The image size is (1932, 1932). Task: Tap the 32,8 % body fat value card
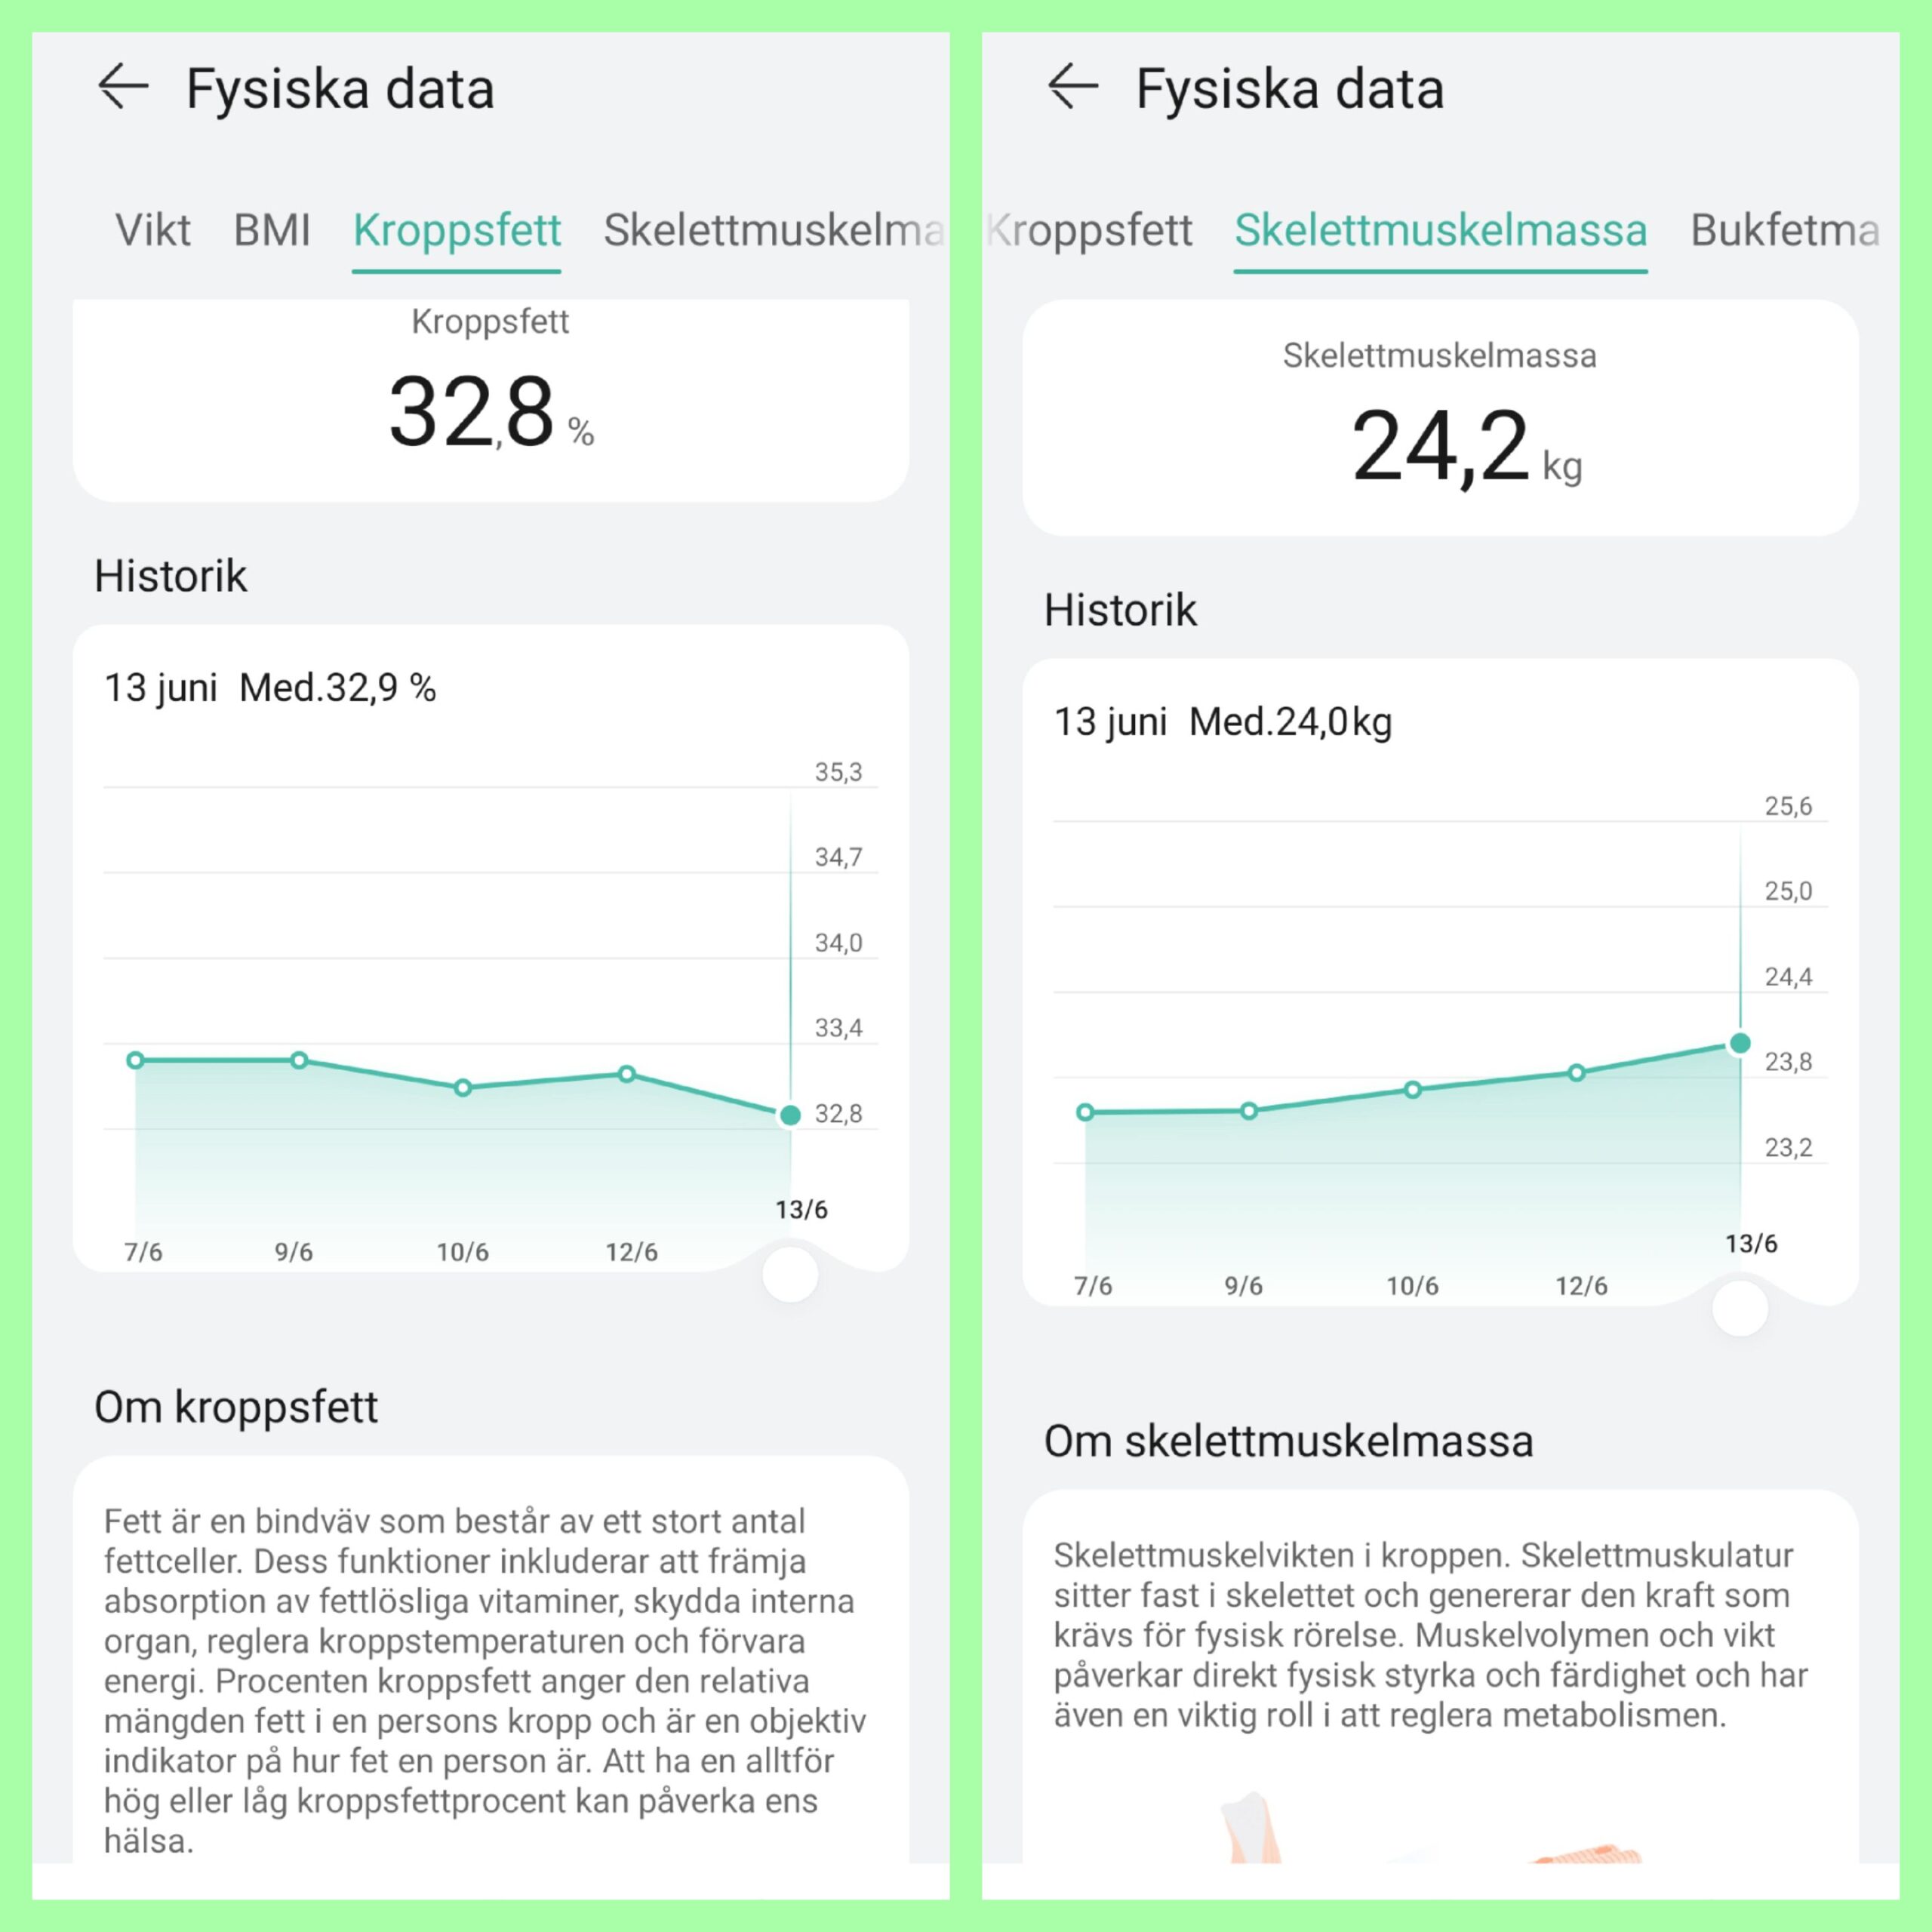[x=490, y=400]
